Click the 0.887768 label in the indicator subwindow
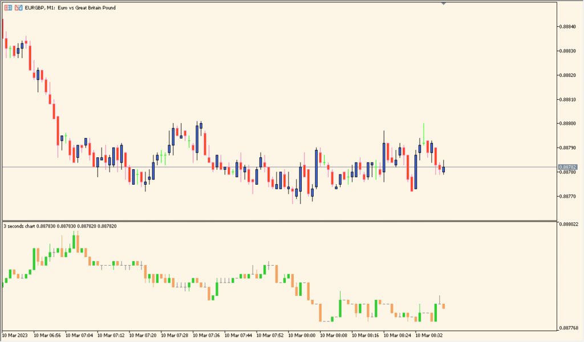Image resolution: width=584 pixels, height=342 pixels. pyautogui.click(x=569, y=327)
